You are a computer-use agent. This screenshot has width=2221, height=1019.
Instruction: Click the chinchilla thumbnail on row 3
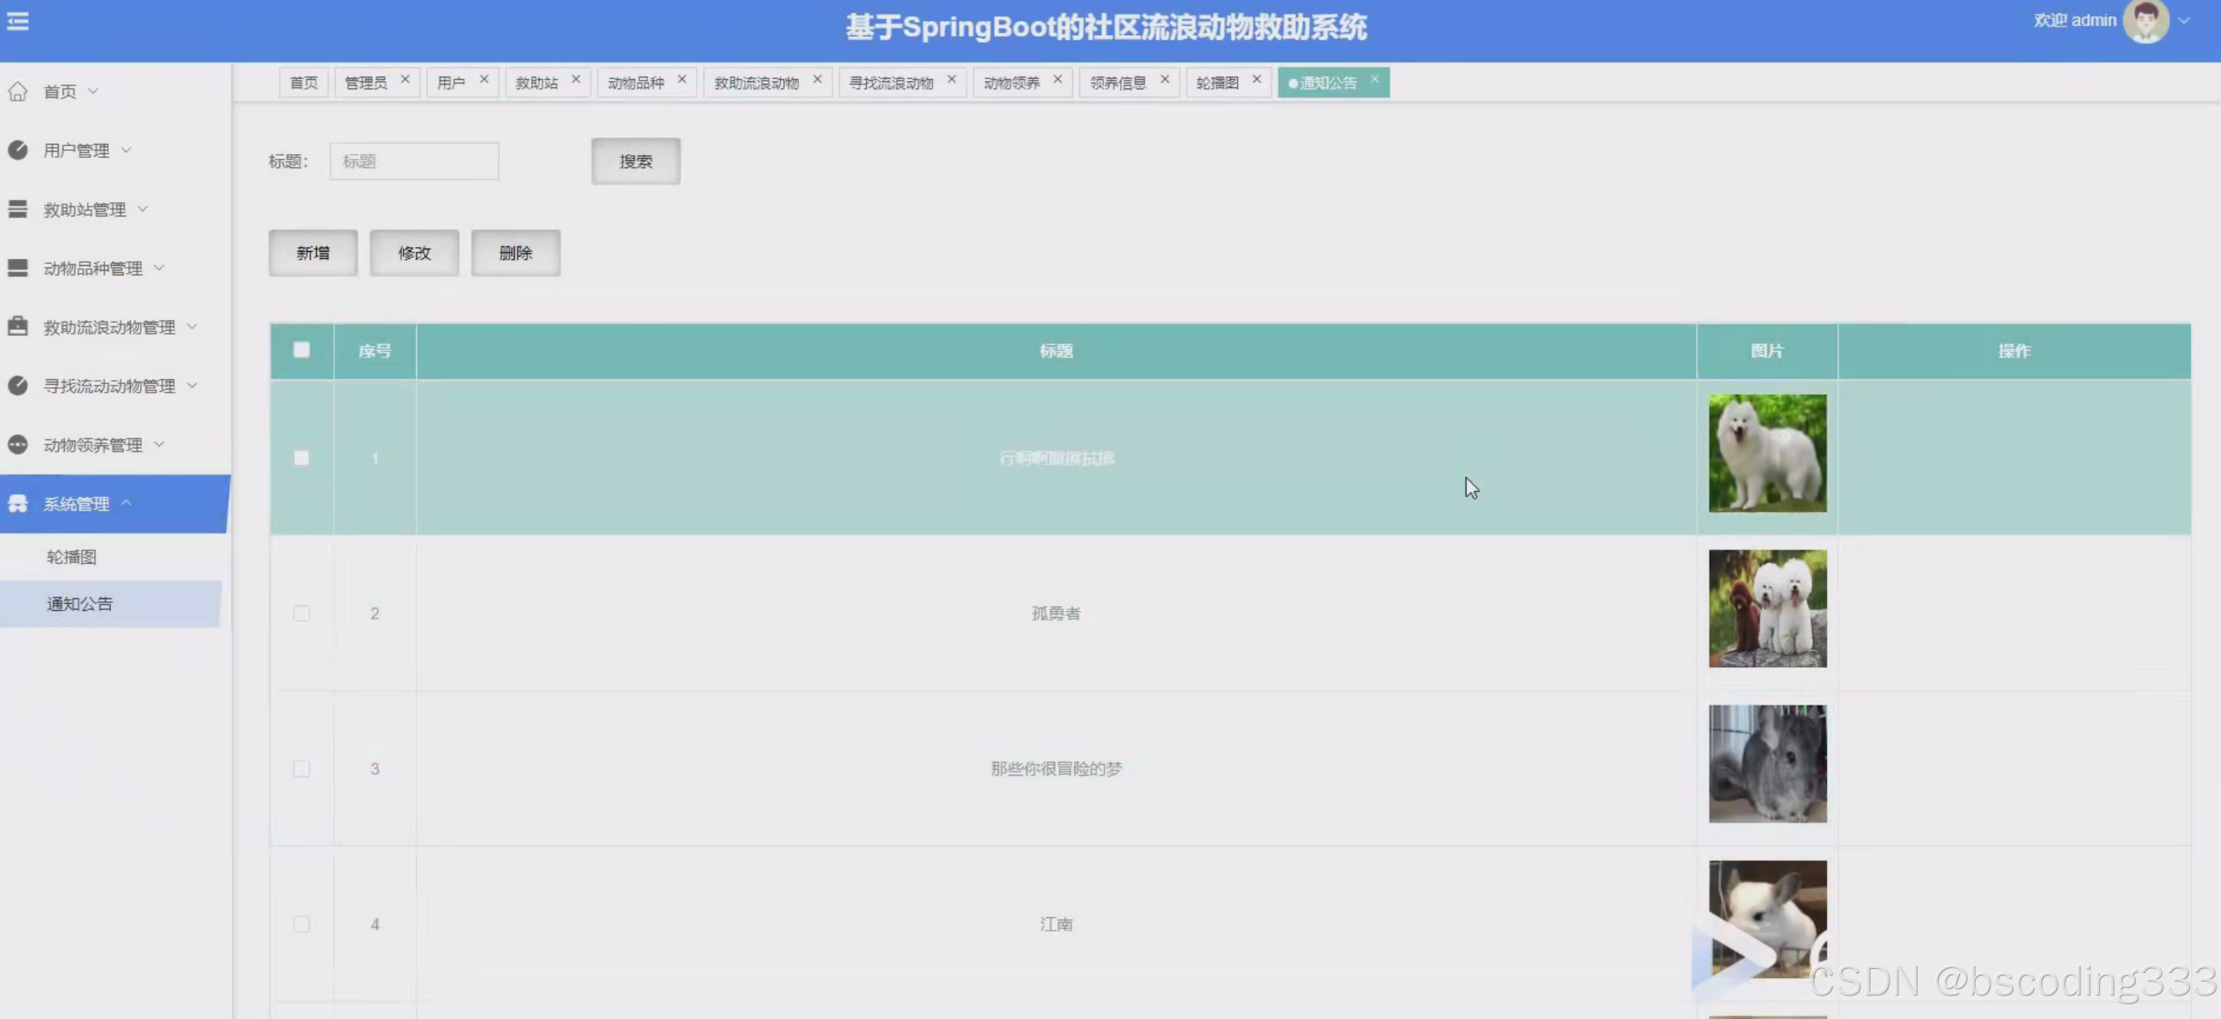point(1767,764)
